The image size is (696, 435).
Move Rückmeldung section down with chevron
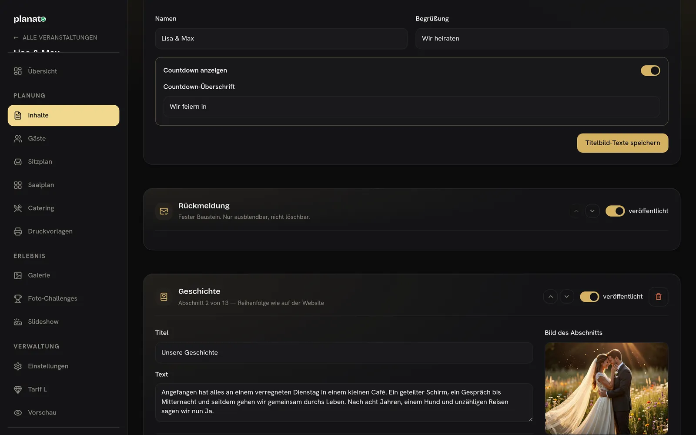(592, 211)
